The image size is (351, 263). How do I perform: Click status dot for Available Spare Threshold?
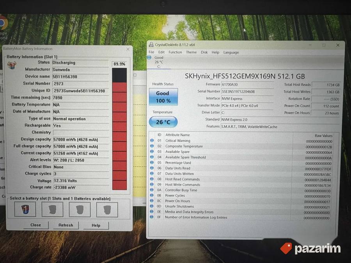(x=152, y=157)
